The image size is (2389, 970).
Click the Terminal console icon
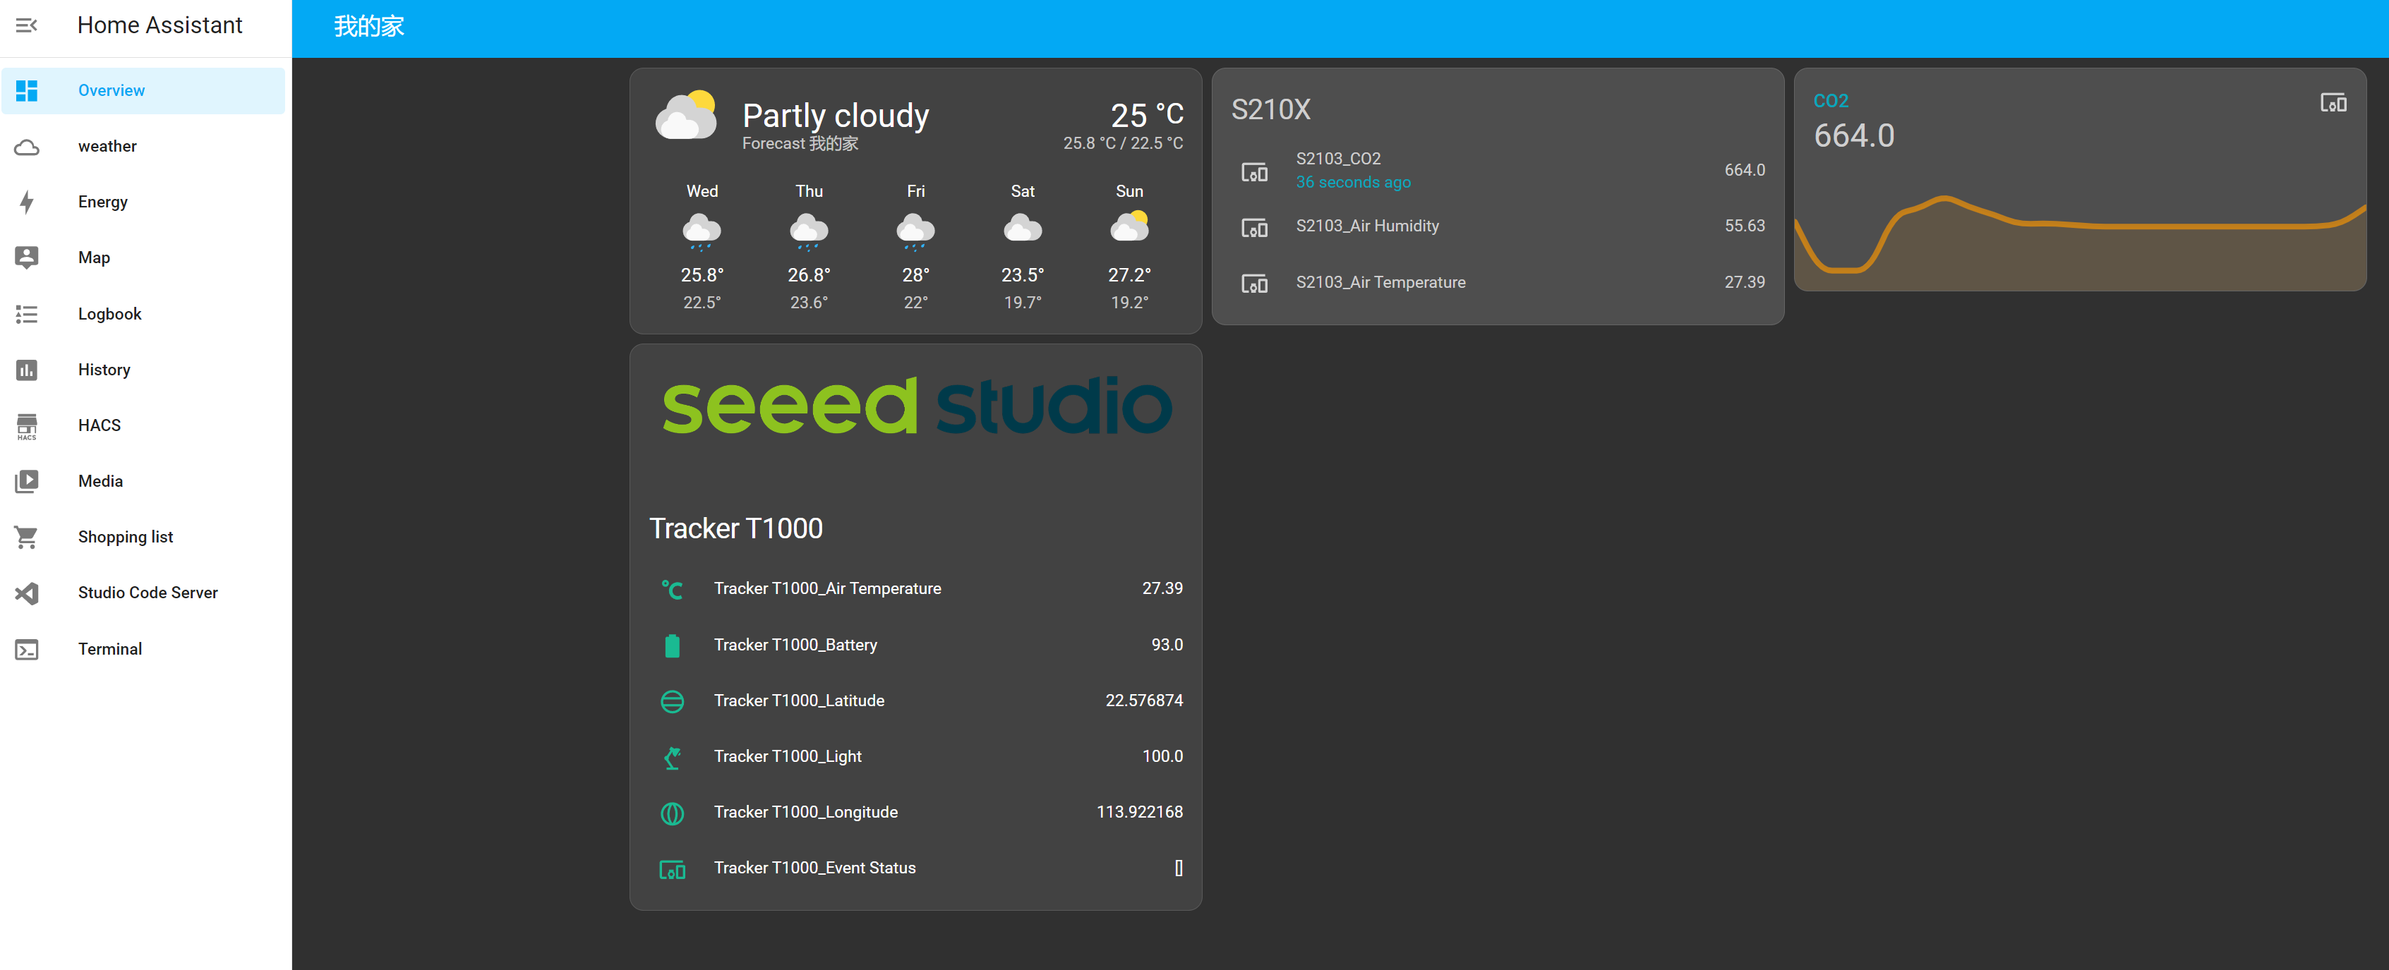click(x=27, y=649)
